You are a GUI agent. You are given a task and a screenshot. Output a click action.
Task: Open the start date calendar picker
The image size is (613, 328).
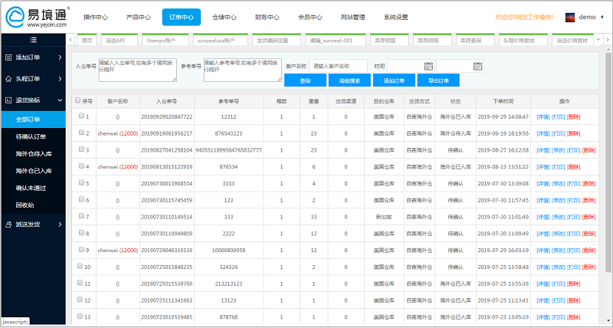428,67
